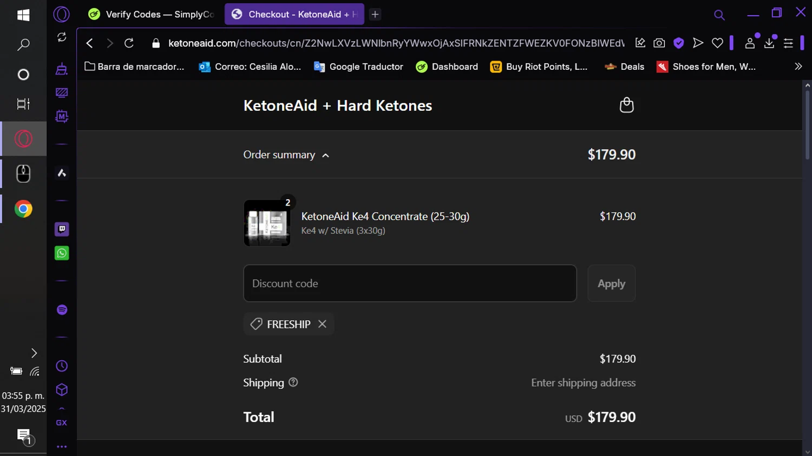Open network Wi-Fi icon in tray
This screenshot has width=812, height=456.
(x=35, y=371)
